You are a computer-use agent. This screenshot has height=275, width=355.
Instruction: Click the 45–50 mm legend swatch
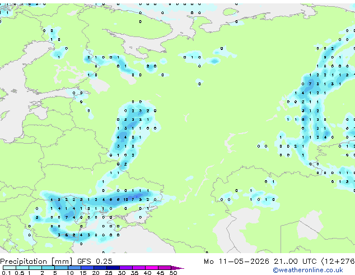[165, 268]
